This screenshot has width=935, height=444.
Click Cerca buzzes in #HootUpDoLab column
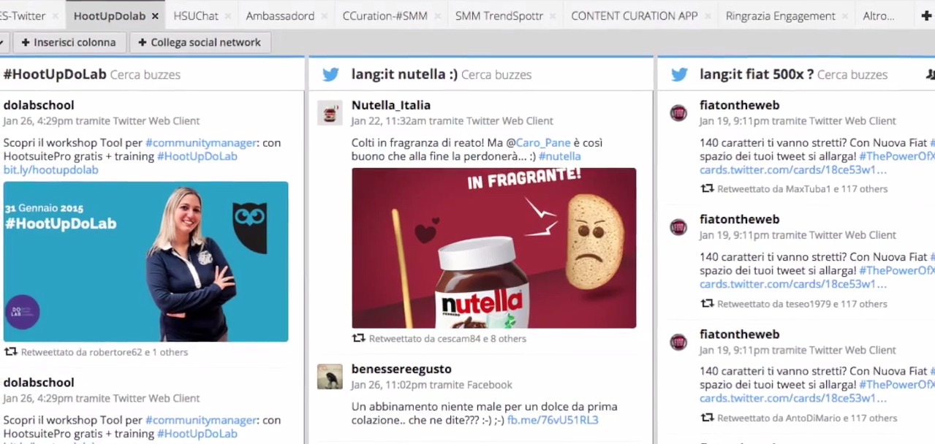tap(145, 74)
